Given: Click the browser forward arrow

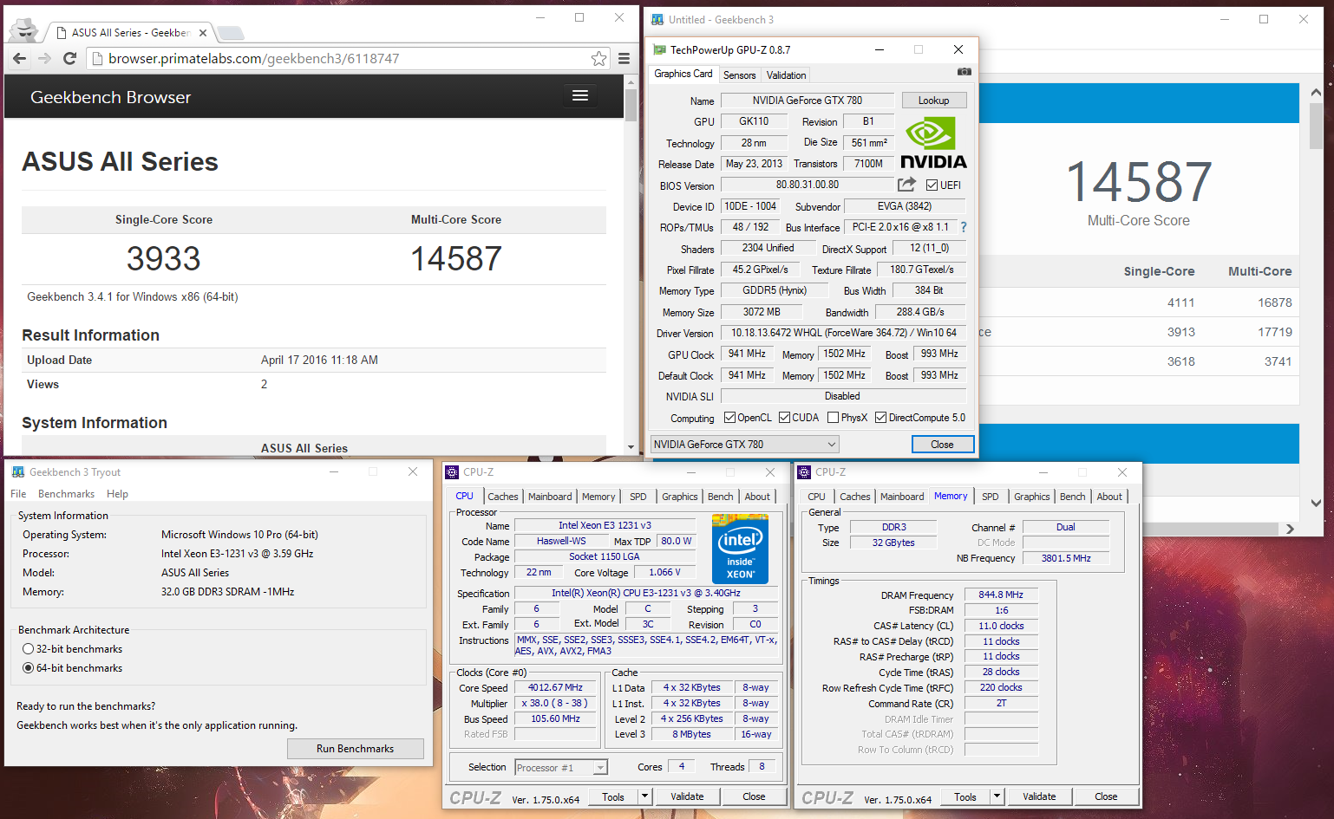Looking at the screenshot, I should coord(45,59).
